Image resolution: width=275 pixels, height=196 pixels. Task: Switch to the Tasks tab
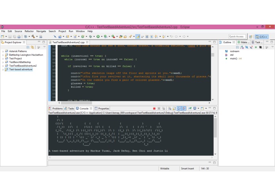[69, 108]
